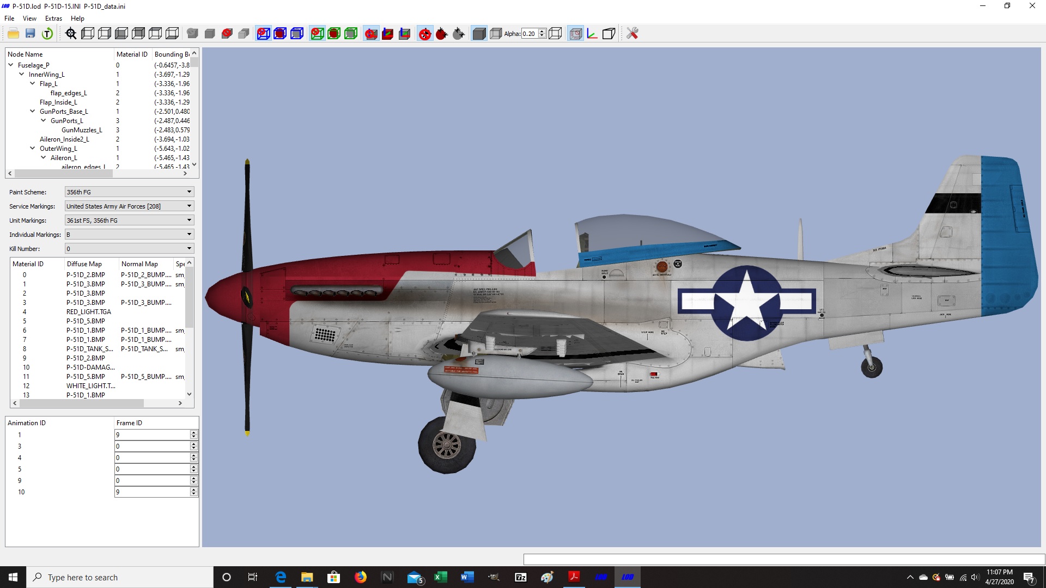1046x588 pixels.
Task: Collapse the Fuselage_P tree node
Action: [11, 65]
